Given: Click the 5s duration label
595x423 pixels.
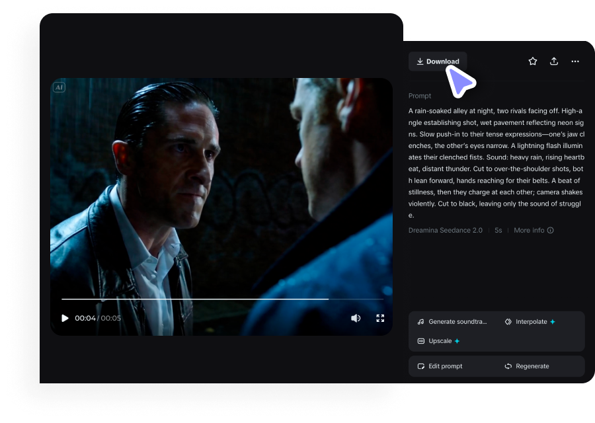Looking at the screenshot, I should (x=498, y=230).
